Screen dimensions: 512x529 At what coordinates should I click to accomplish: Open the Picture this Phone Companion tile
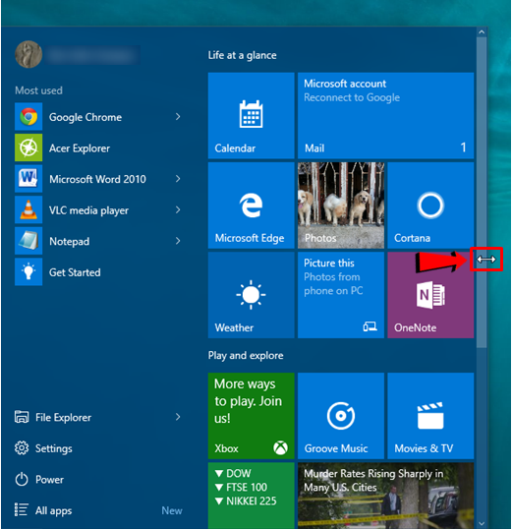pyautogui.click(x=341, y=295)
